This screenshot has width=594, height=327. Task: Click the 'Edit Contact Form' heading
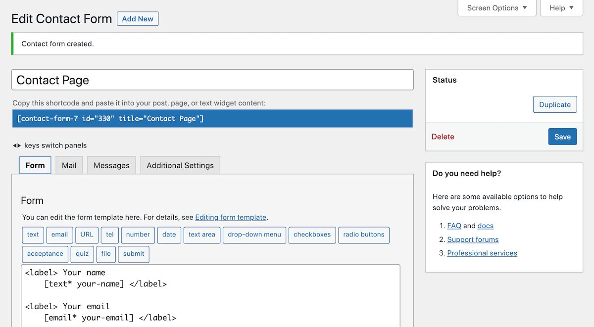[x=62, y=19]
